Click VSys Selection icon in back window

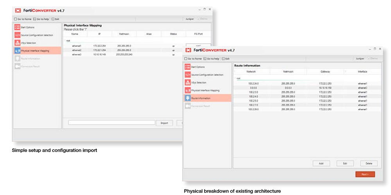point(17,43)
